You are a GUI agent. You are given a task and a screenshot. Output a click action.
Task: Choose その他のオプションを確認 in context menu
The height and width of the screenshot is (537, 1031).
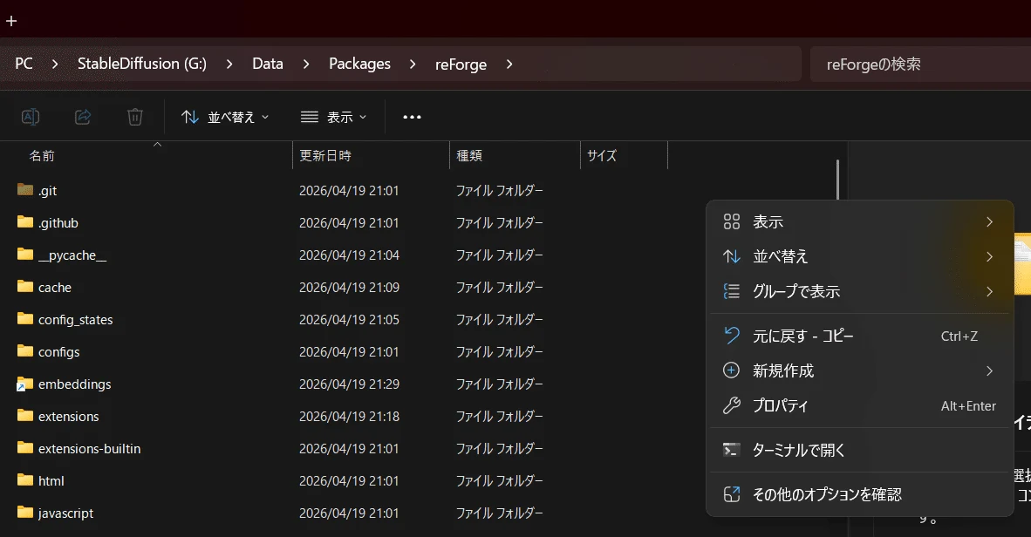tap(859, 495)
